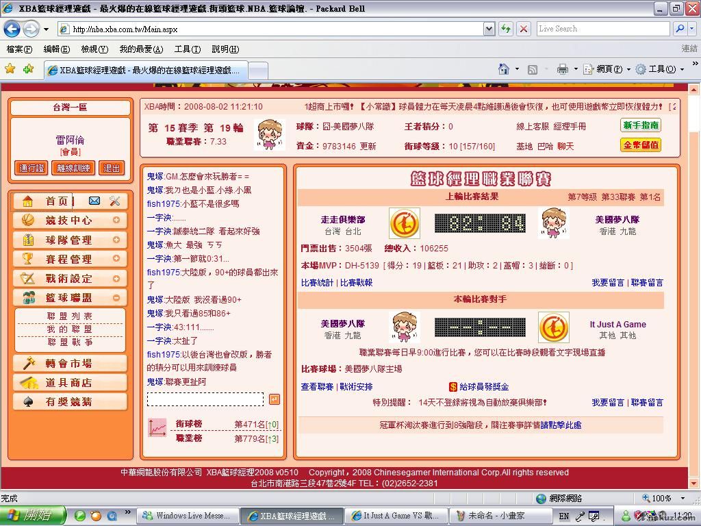Image resolution: width=701 pixels, height=526 pixels.
Task: Click the chat message input box
Action: pyautogui.click(x=205, y=399)
